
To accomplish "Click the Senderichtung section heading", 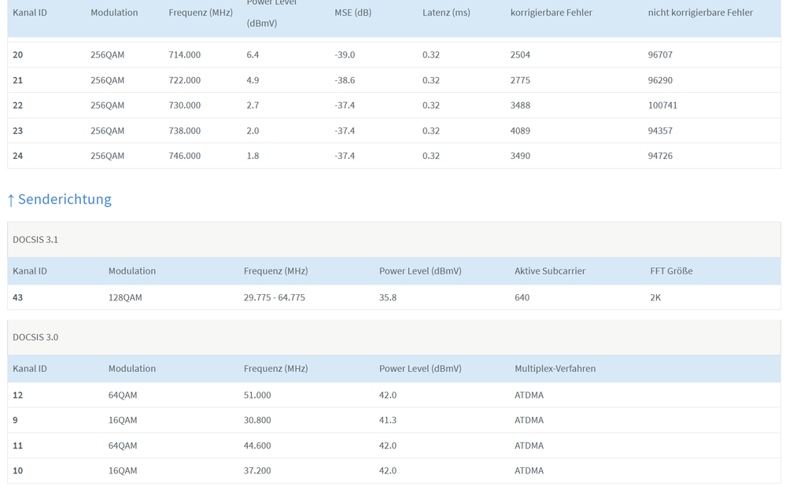I will (x=65, y=200).
